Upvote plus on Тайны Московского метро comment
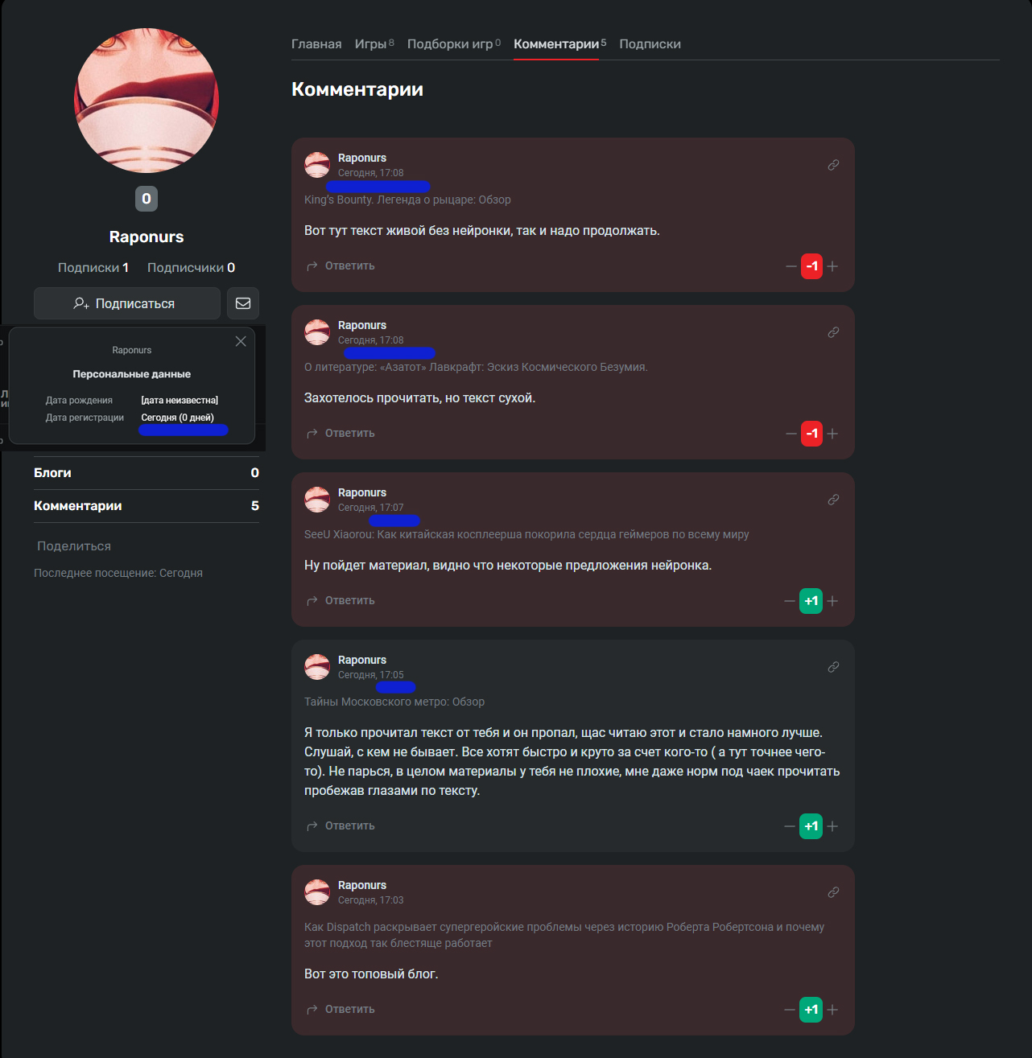 (833, 826)
